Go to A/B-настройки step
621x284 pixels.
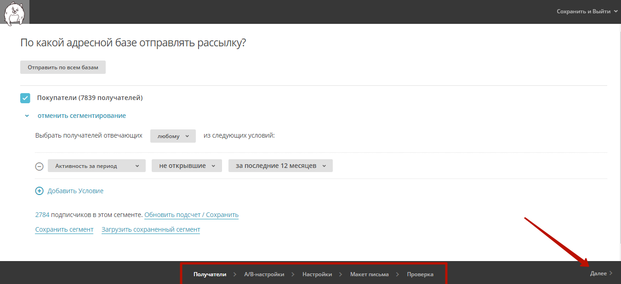pyautogui.click(x=264, y=274)
